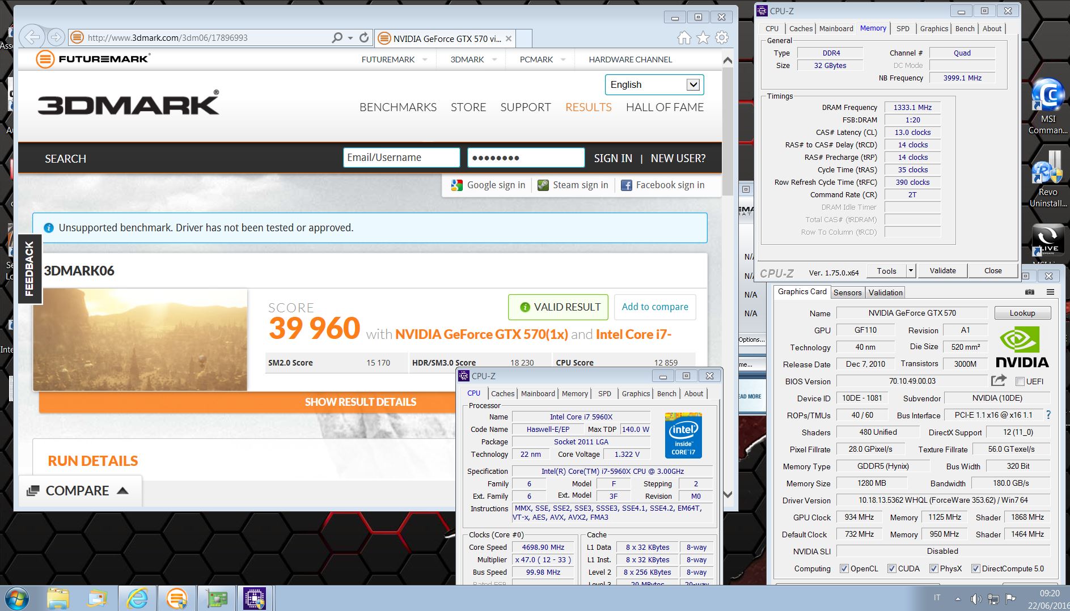Open Live Update desktop icon
This screenshot has height=611, width=1070.
1047,241
